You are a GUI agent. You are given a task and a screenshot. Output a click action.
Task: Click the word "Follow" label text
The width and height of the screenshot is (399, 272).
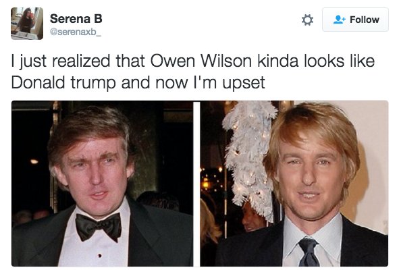(x=365, y=20)
